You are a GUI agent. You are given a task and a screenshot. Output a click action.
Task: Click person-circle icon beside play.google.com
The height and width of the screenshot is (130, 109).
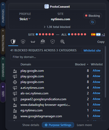pyautogui.click(x=15, y=82)
